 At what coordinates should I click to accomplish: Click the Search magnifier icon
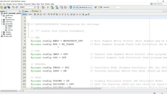(x=151, y=4)
